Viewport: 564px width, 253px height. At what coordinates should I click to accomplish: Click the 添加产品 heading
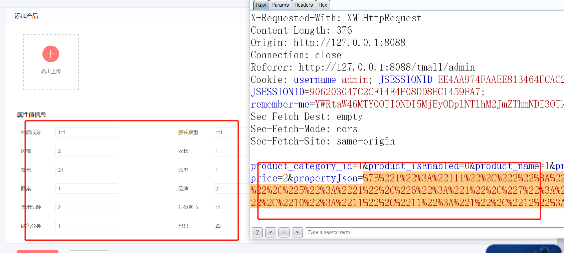(26, 16)
